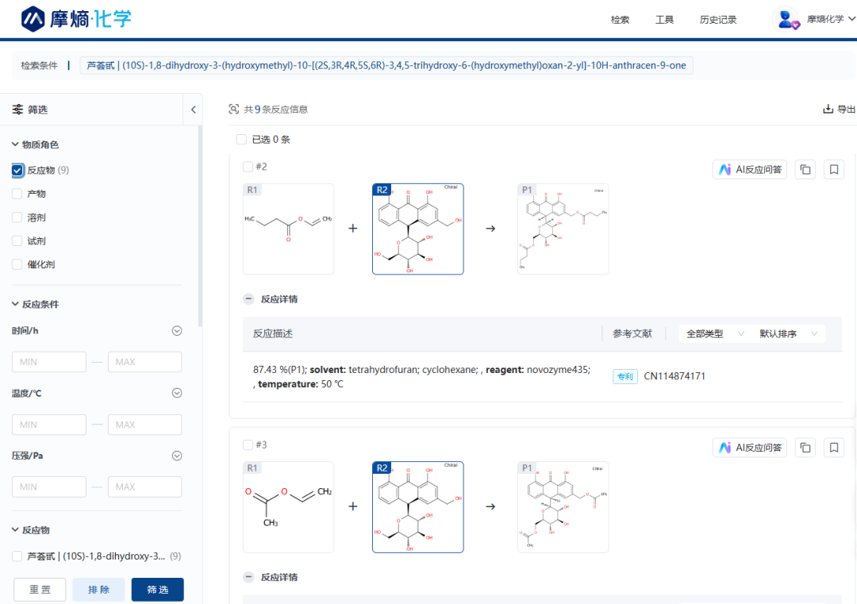Click the 温度 MIN input field
Viewport: 857px width, 604px height.
pyautogui.click(x=49, y=425)
